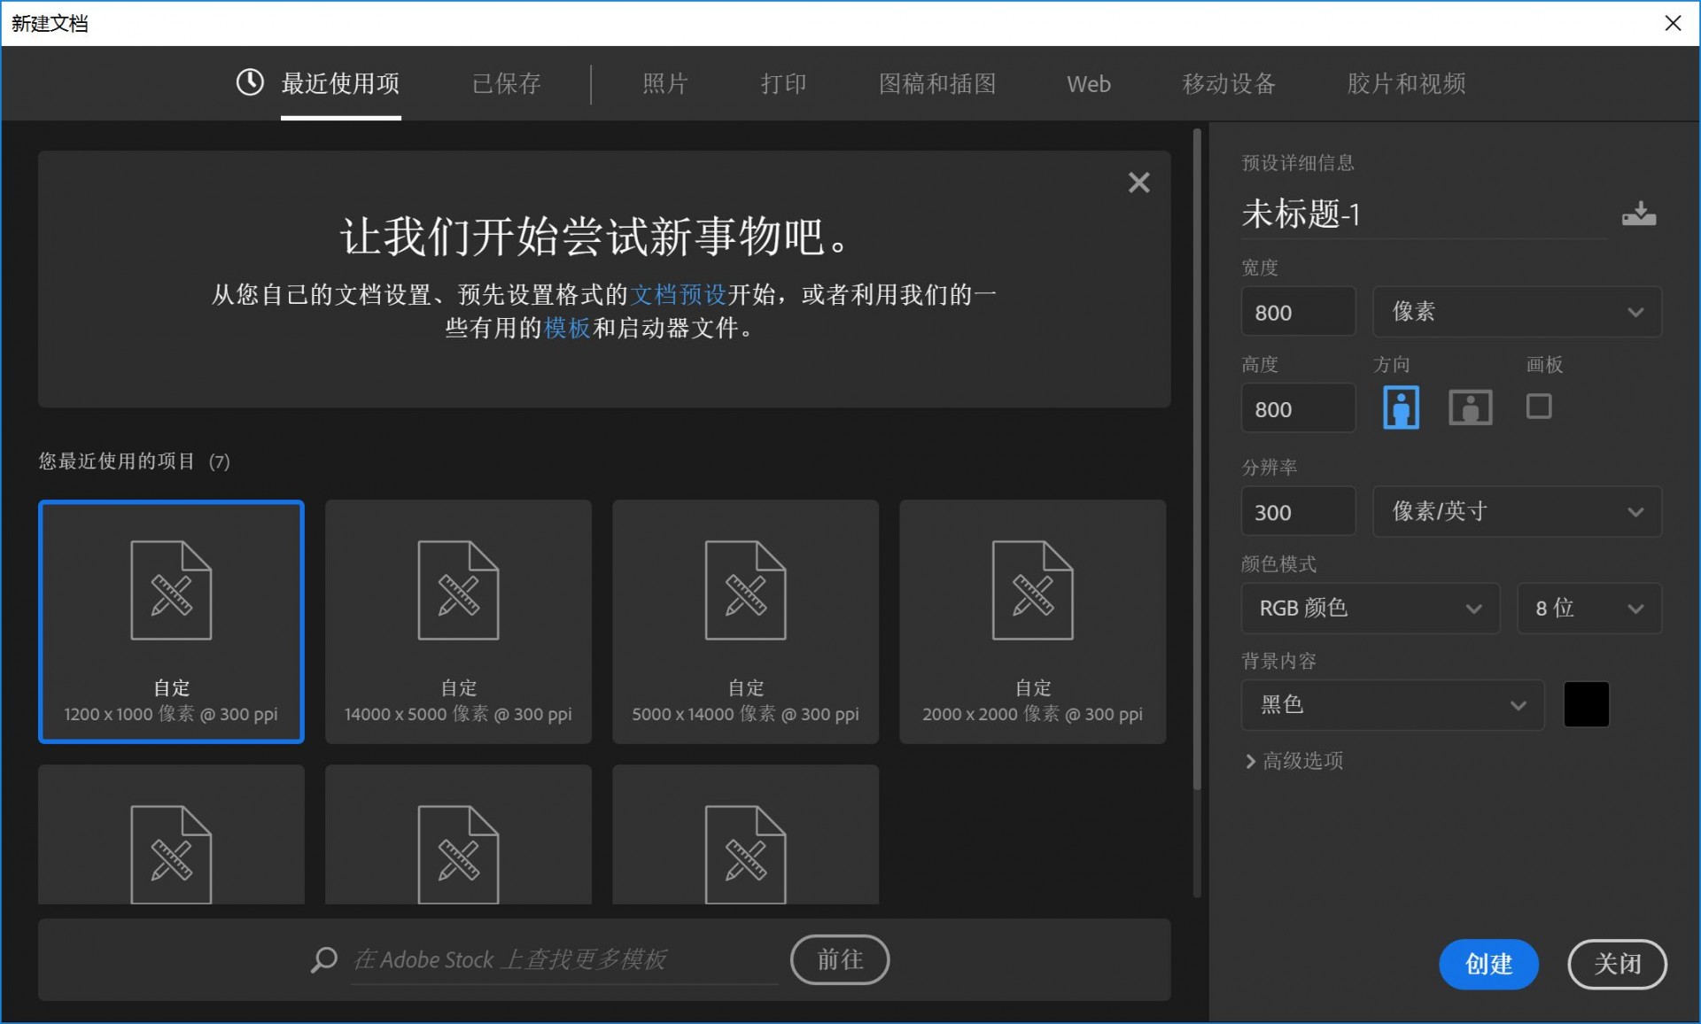Click the save preset download icon
The width and height of the screenshot is (1701, 1024).
(1639, 213)
